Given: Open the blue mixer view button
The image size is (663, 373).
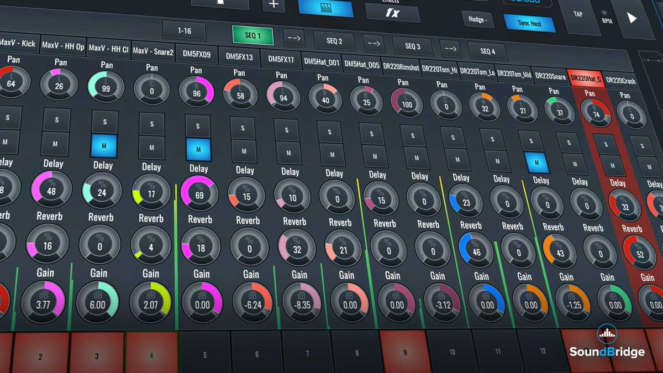Looking at the screenshot, I should point(325,8).
